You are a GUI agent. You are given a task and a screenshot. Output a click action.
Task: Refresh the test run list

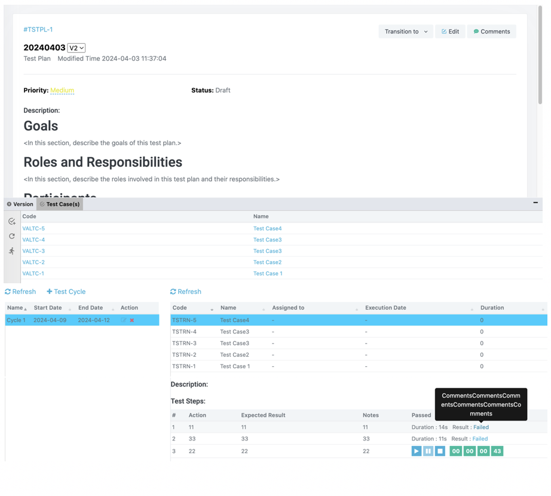coord(185,292)
